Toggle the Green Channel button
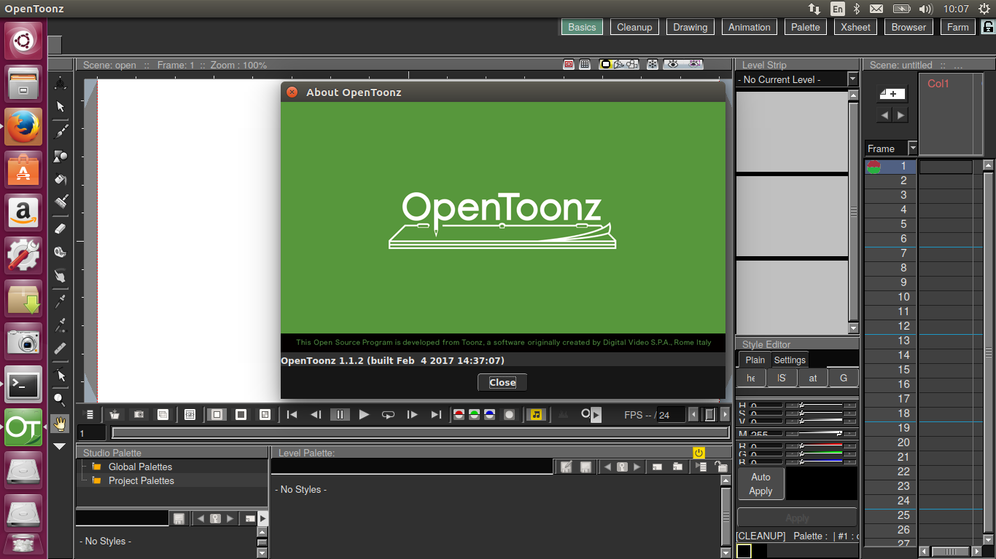 (474, 415)
